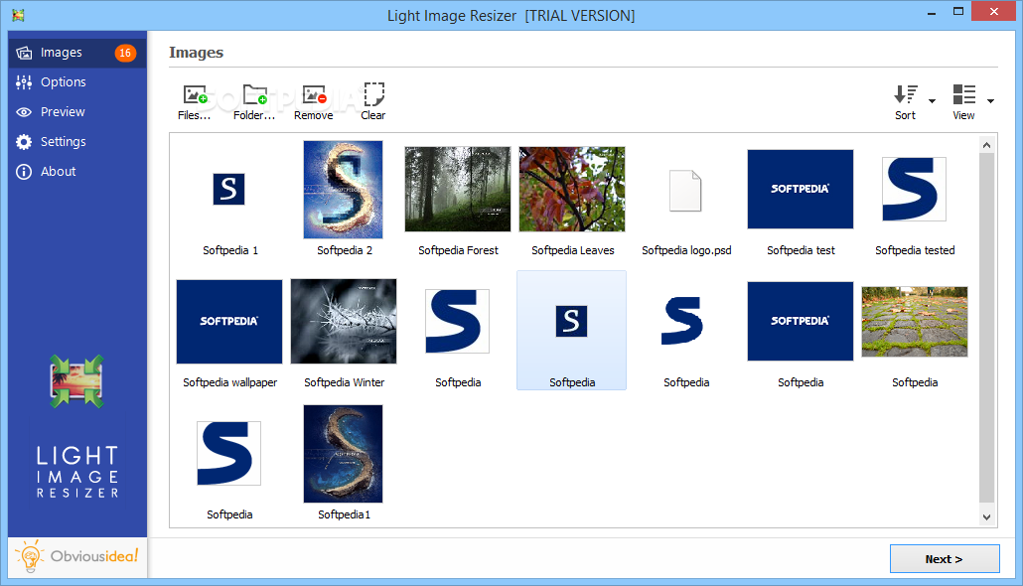Click the 'Softpedia logo.psd' file name label
Viewport: 1023px width, 586px height.
click(686, 250)
